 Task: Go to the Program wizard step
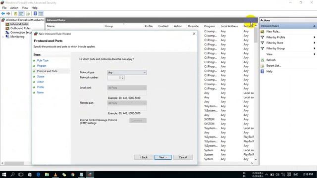pyautogui.click(x=42, y=66)
